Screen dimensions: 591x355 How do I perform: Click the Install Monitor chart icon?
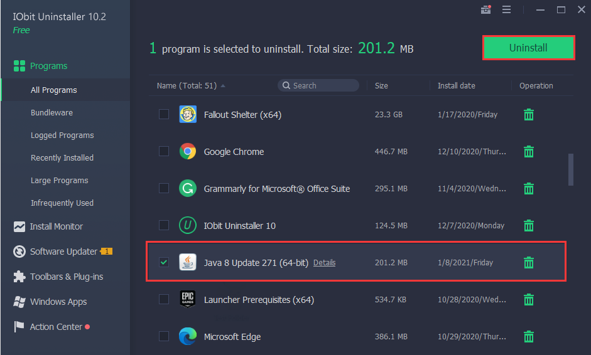(19, 226)
